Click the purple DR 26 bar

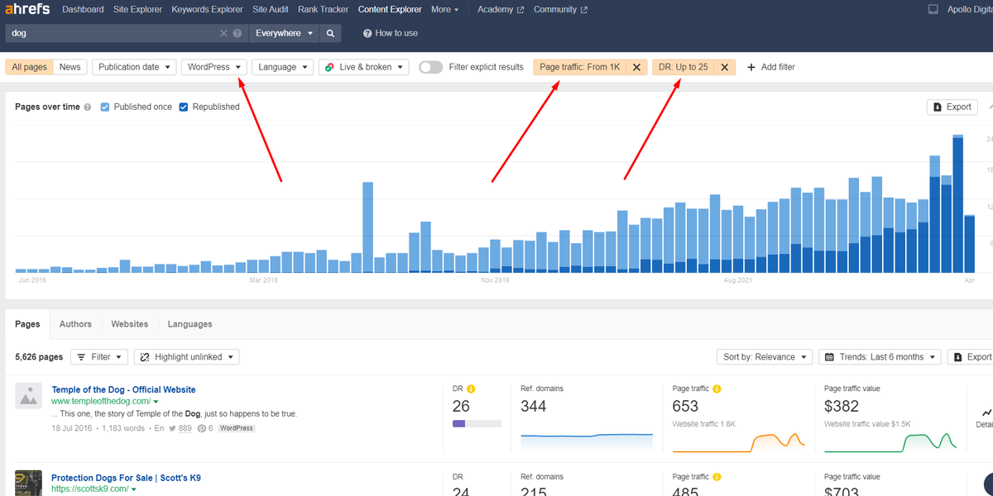point(459,423)
